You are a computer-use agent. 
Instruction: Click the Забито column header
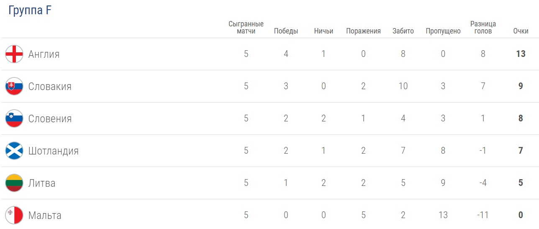point(403,31)
